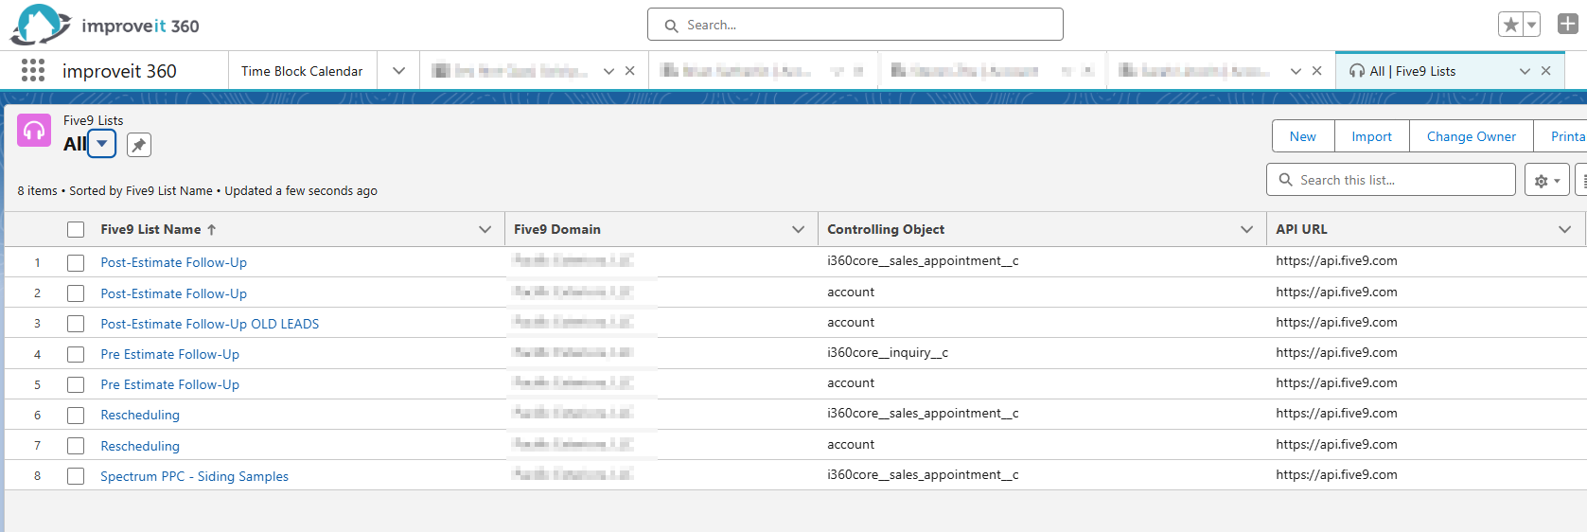Pin the current list view

coord(139,145)
